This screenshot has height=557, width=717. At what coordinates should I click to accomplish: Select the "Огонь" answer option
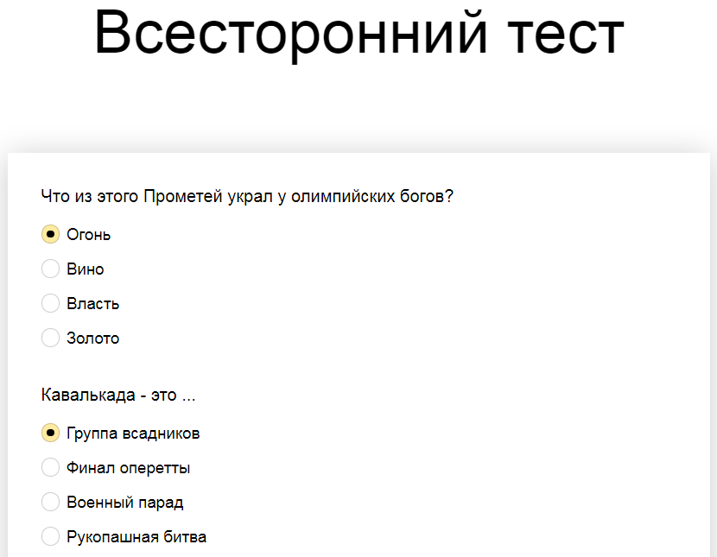[x=50, y=233]
